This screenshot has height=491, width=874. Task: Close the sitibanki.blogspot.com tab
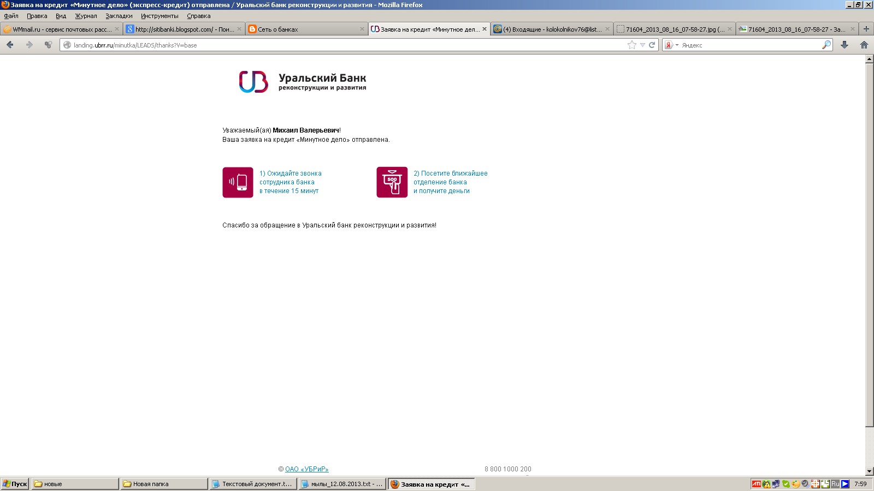point(239,29)
